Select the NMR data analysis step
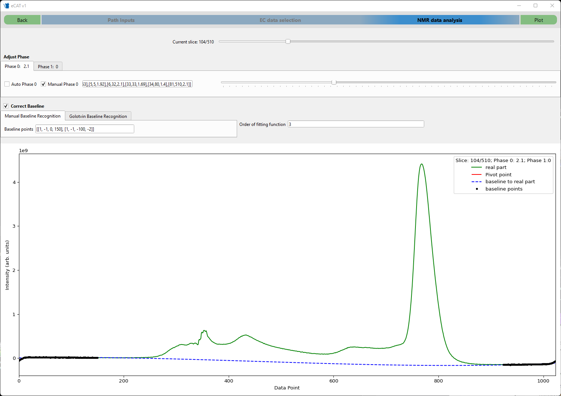The width and height of the screenshot is (561, 396). [440, 20]
